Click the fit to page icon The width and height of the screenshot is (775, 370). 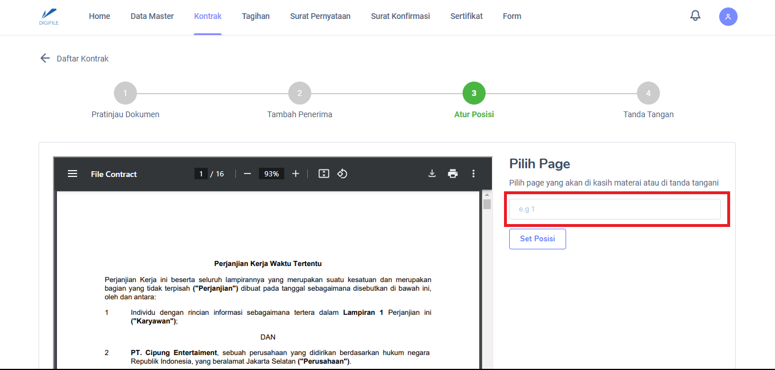[324, 174]
